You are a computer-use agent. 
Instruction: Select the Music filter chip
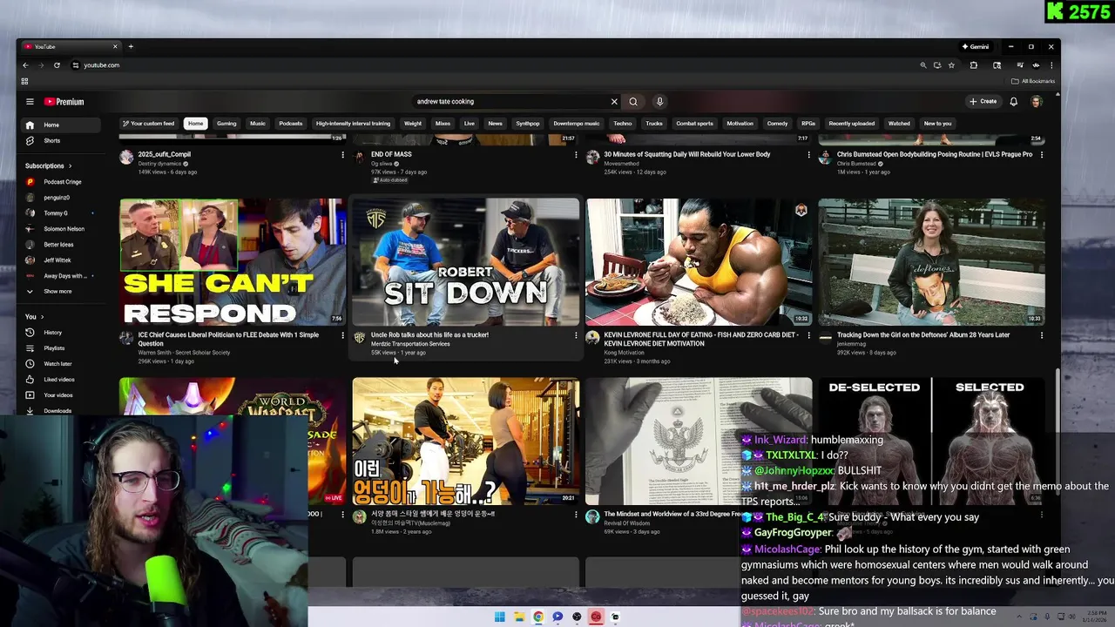(x=258, y=124)
